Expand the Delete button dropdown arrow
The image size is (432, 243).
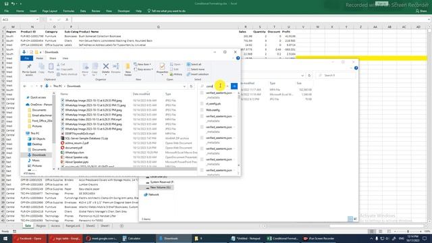pyautogui.click(x=106, y=74)
